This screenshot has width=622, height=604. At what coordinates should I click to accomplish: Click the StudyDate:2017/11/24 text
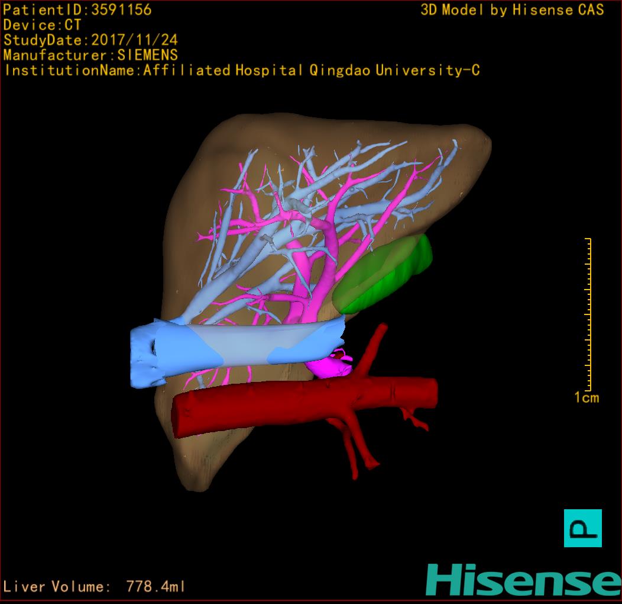(x=90, y=40)
